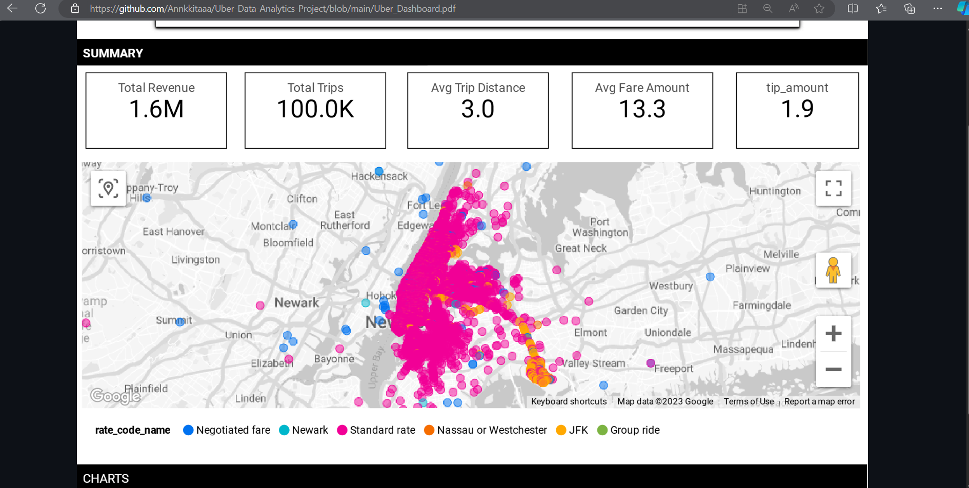
Task: Select Nassau or Westchester orange swatch
Action: [x=429, y=430]
